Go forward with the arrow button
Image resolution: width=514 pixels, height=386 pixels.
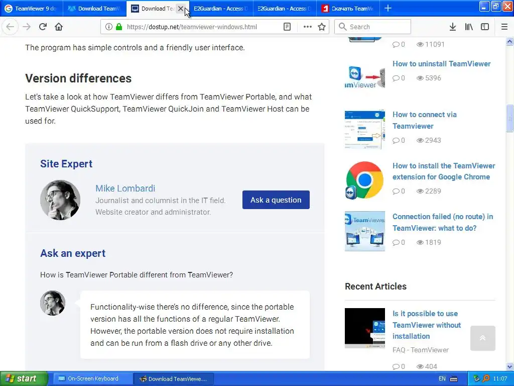[27, 27]
